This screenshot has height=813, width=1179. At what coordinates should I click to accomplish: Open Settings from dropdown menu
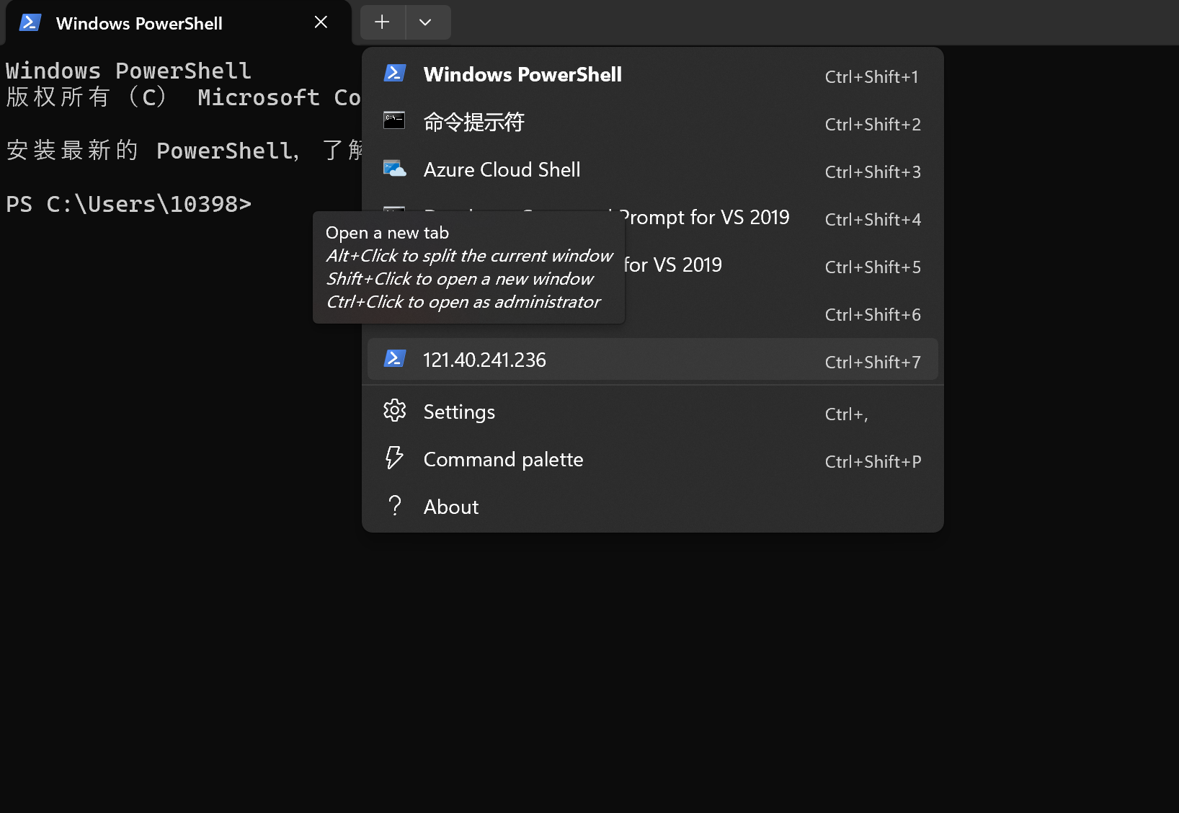click(652, 412)
